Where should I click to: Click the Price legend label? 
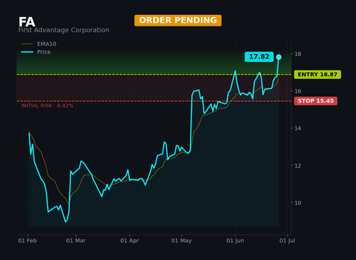tap(44, 52)
